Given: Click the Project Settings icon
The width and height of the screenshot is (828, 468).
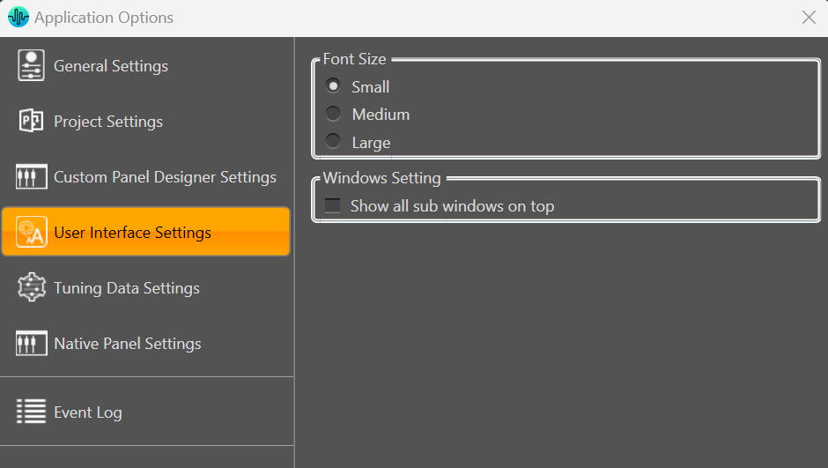Looking at the screenshot, I should click(31, 121).
